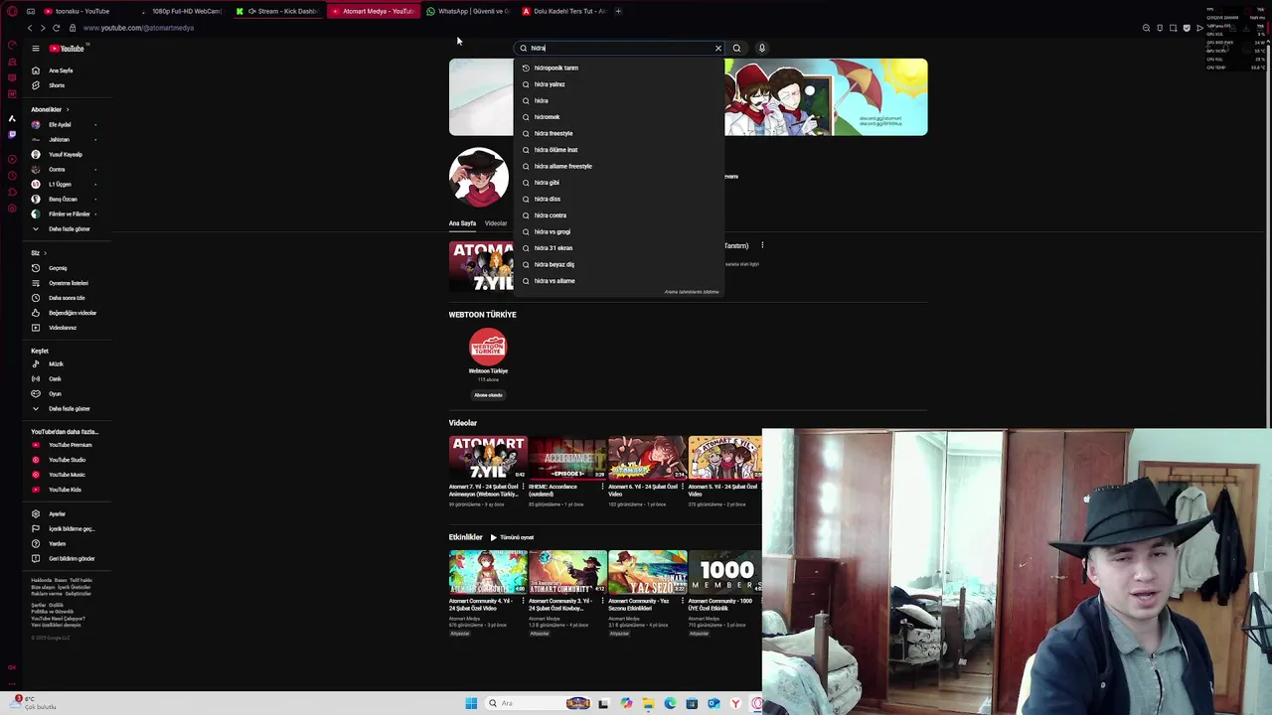Select suggestion hidroponik tarım

point(618,68)
